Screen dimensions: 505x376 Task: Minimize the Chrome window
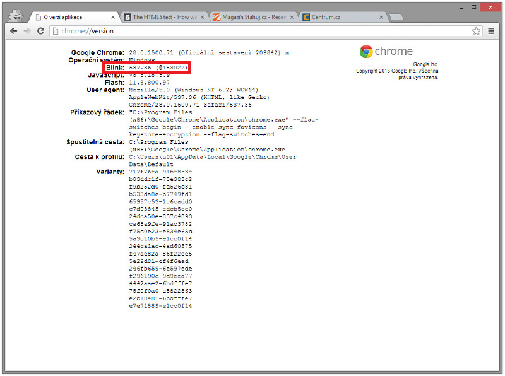[x=461, y=8]
